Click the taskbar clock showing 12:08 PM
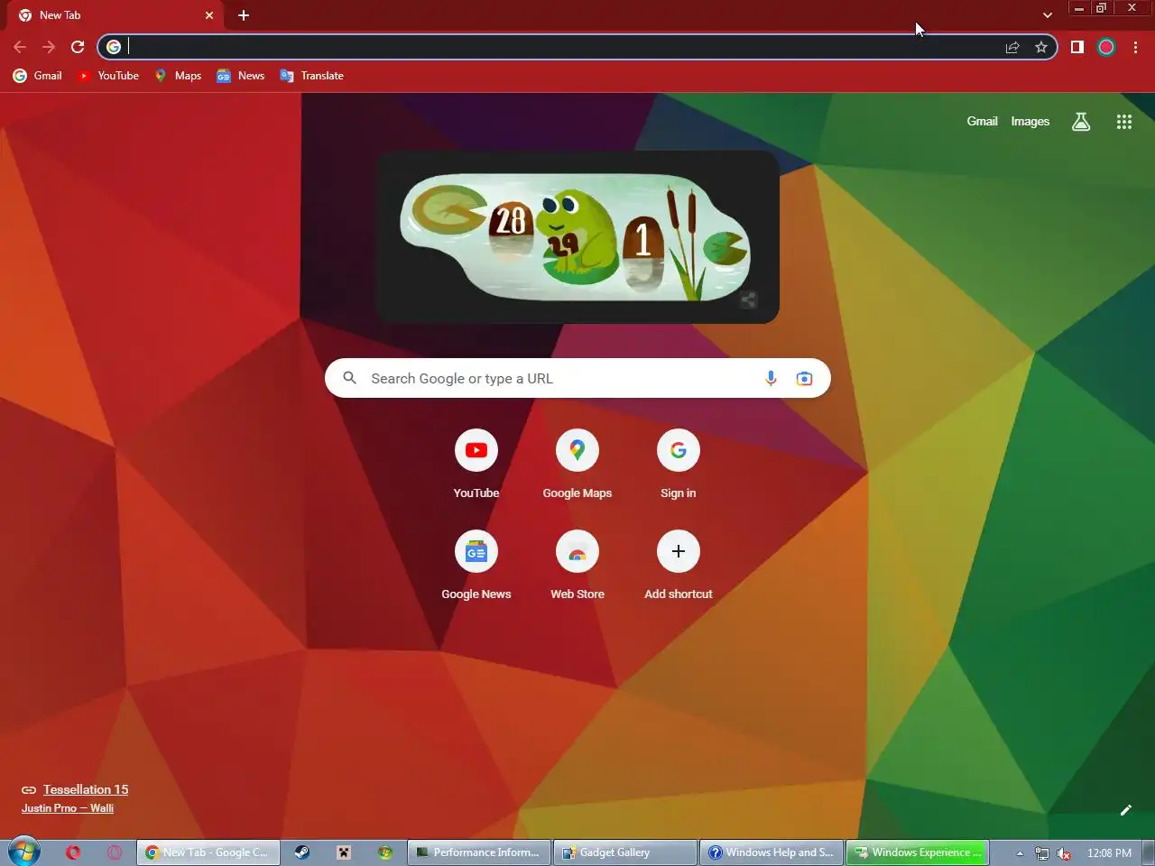Image resolution: width=1155 pixels, height=866 pixels. [x=1109, y=853]
